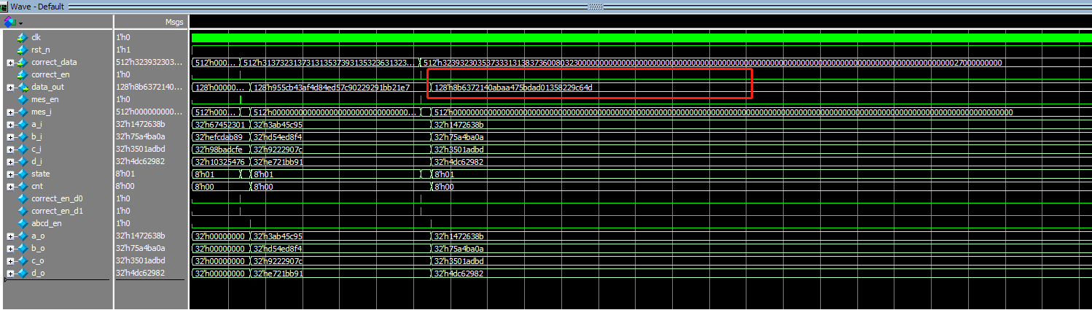Open the signal pane dropdown in header

coord(20,23)
